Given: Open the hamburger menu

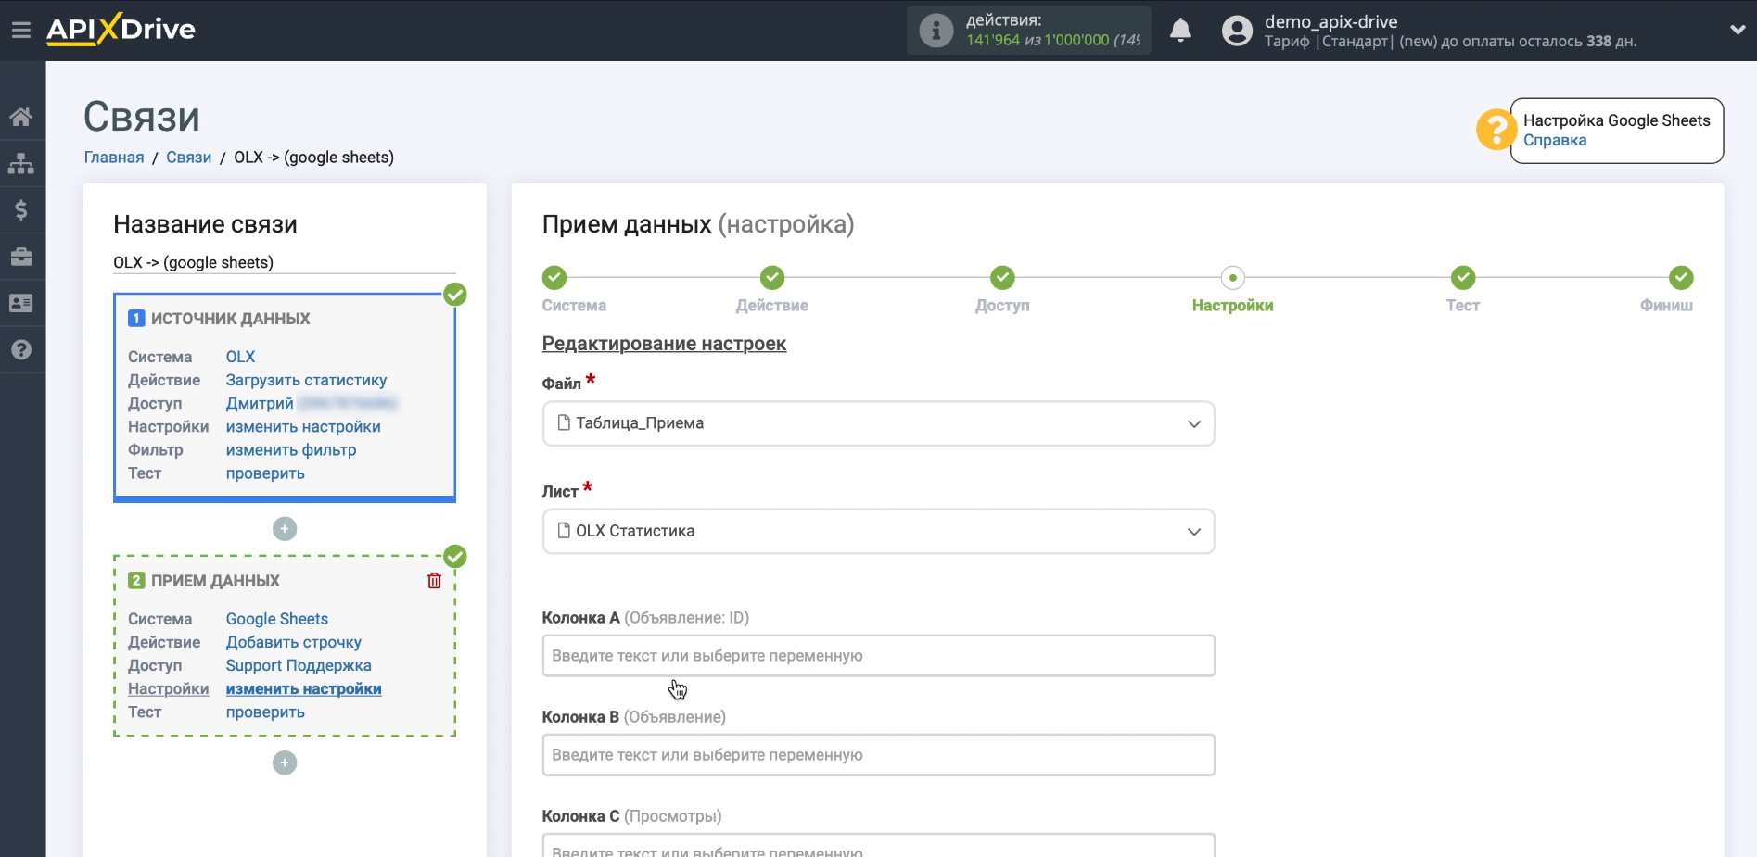Looking at the screenshot, I should click(x=21, y=31).
